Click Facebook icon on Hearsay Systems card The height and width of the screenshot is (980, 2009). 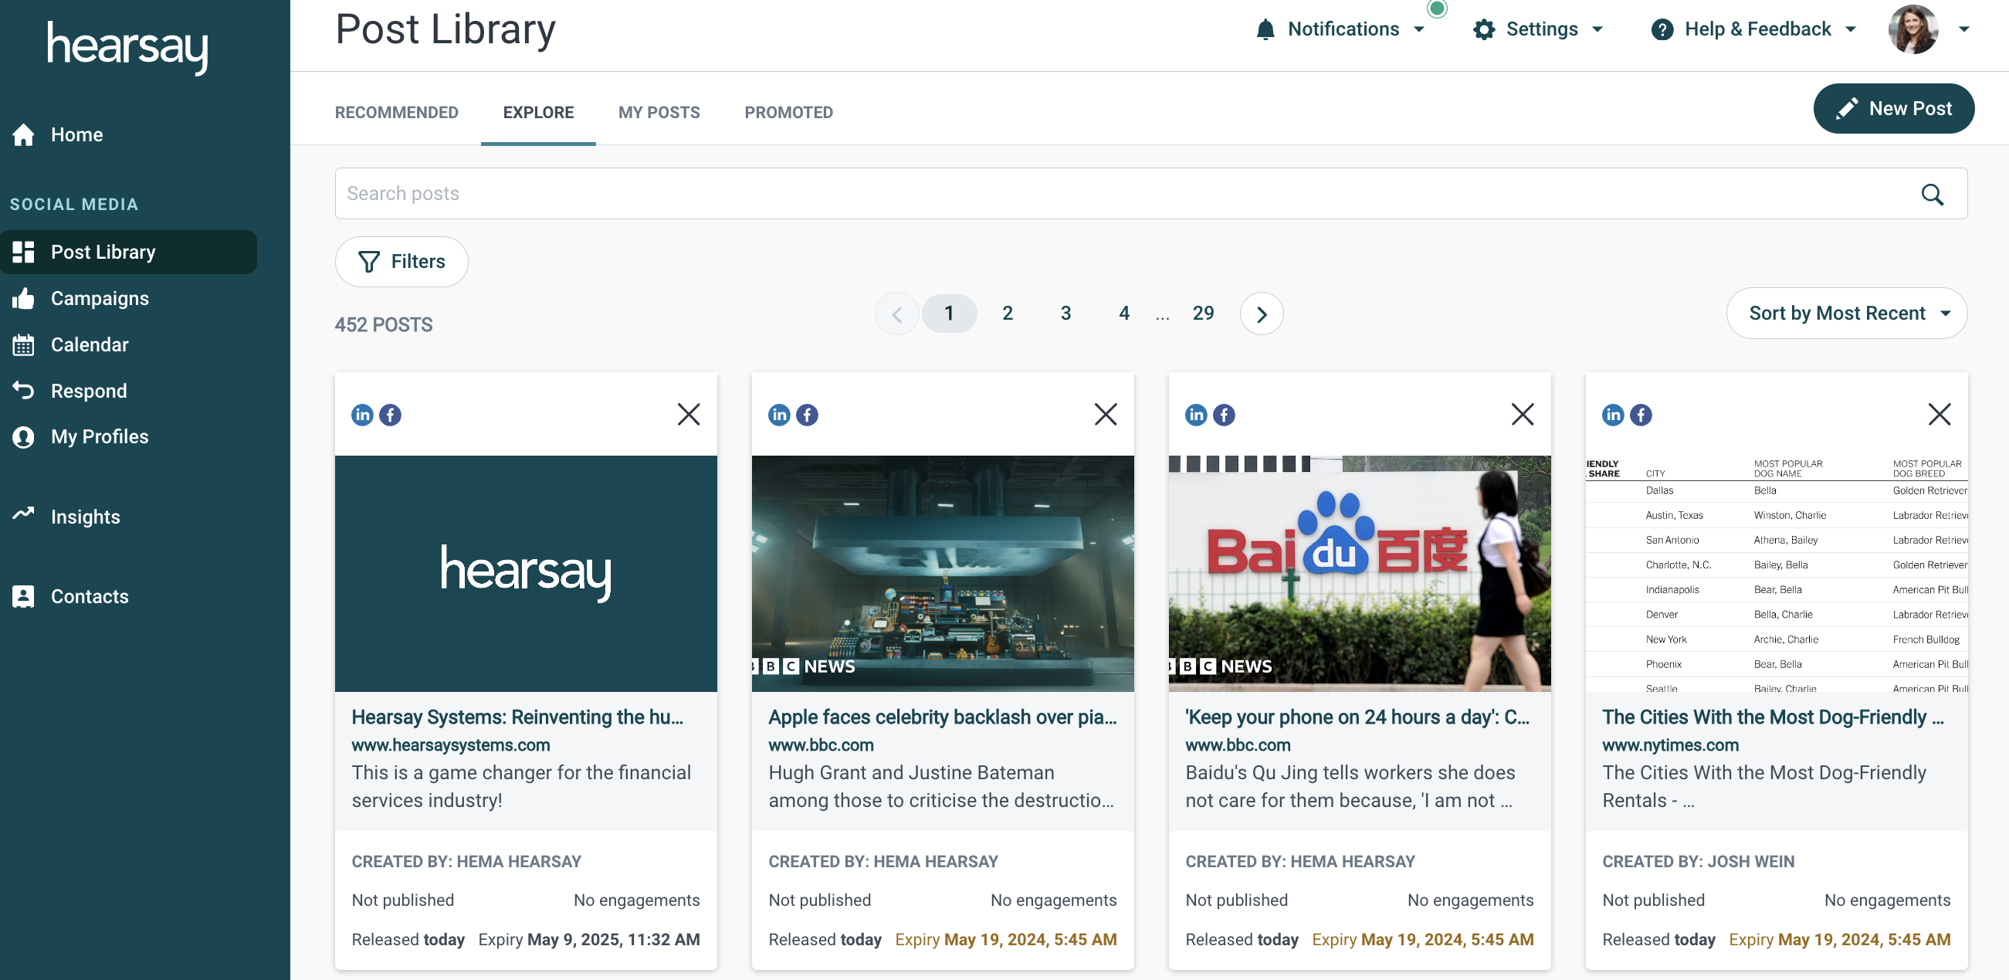390,414
